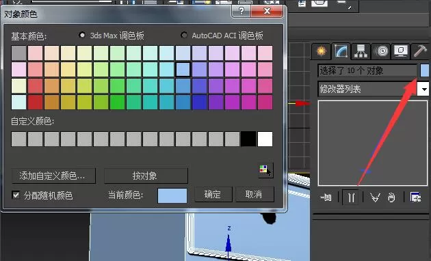Pick the black custom color swatch
The image size is (431, 261).
click(x=248, y=139)
